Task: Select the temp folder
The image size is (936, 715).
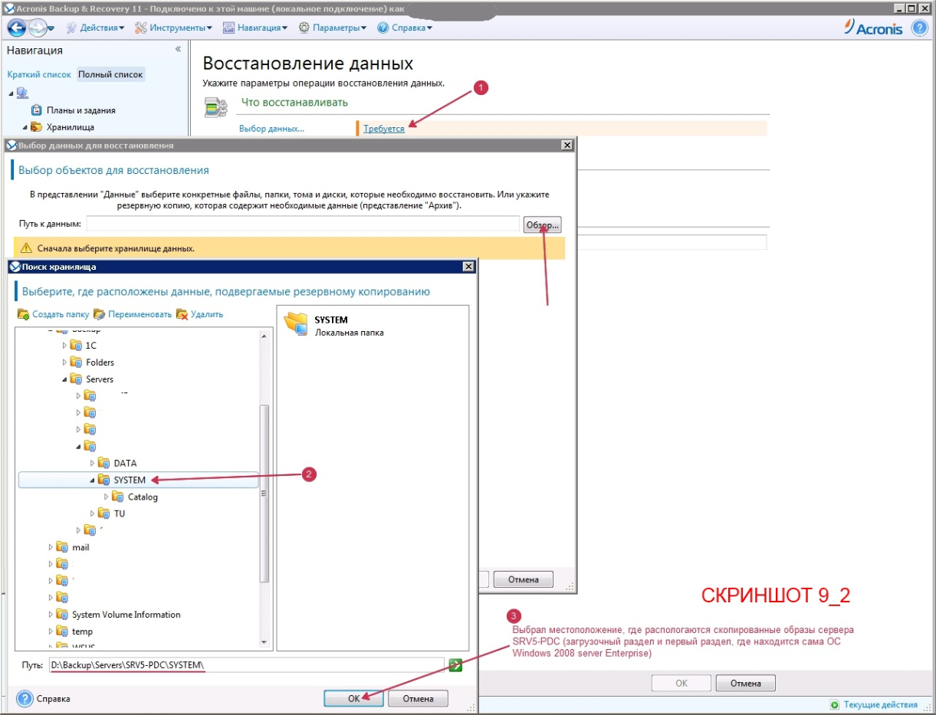Action: [82, 632]
